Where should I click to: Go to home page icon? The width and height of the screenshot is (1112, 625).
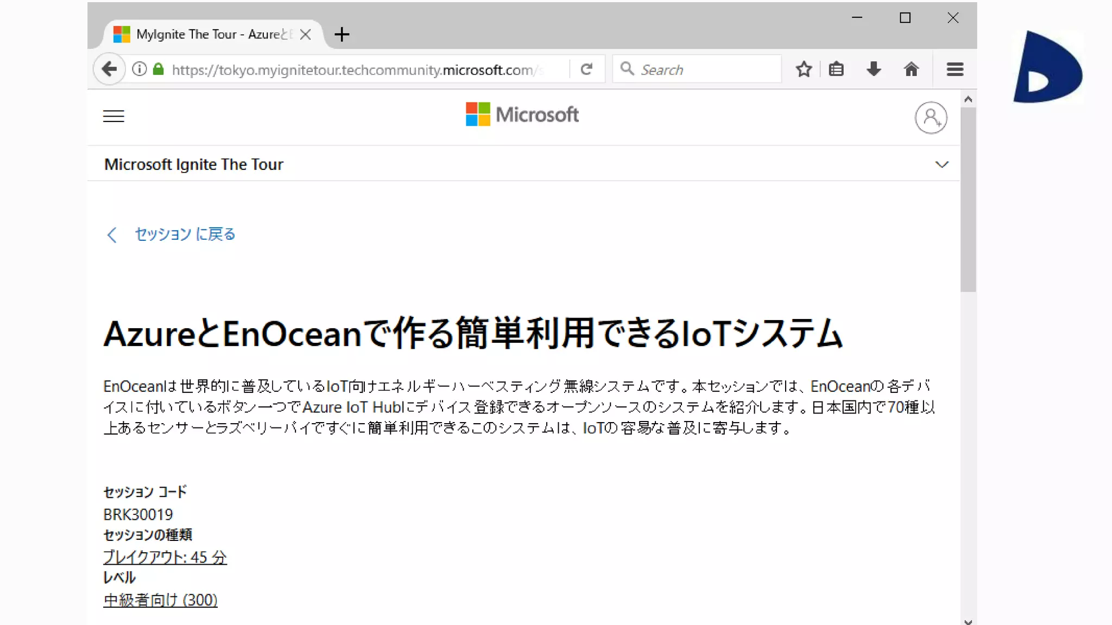coord(911,69)
